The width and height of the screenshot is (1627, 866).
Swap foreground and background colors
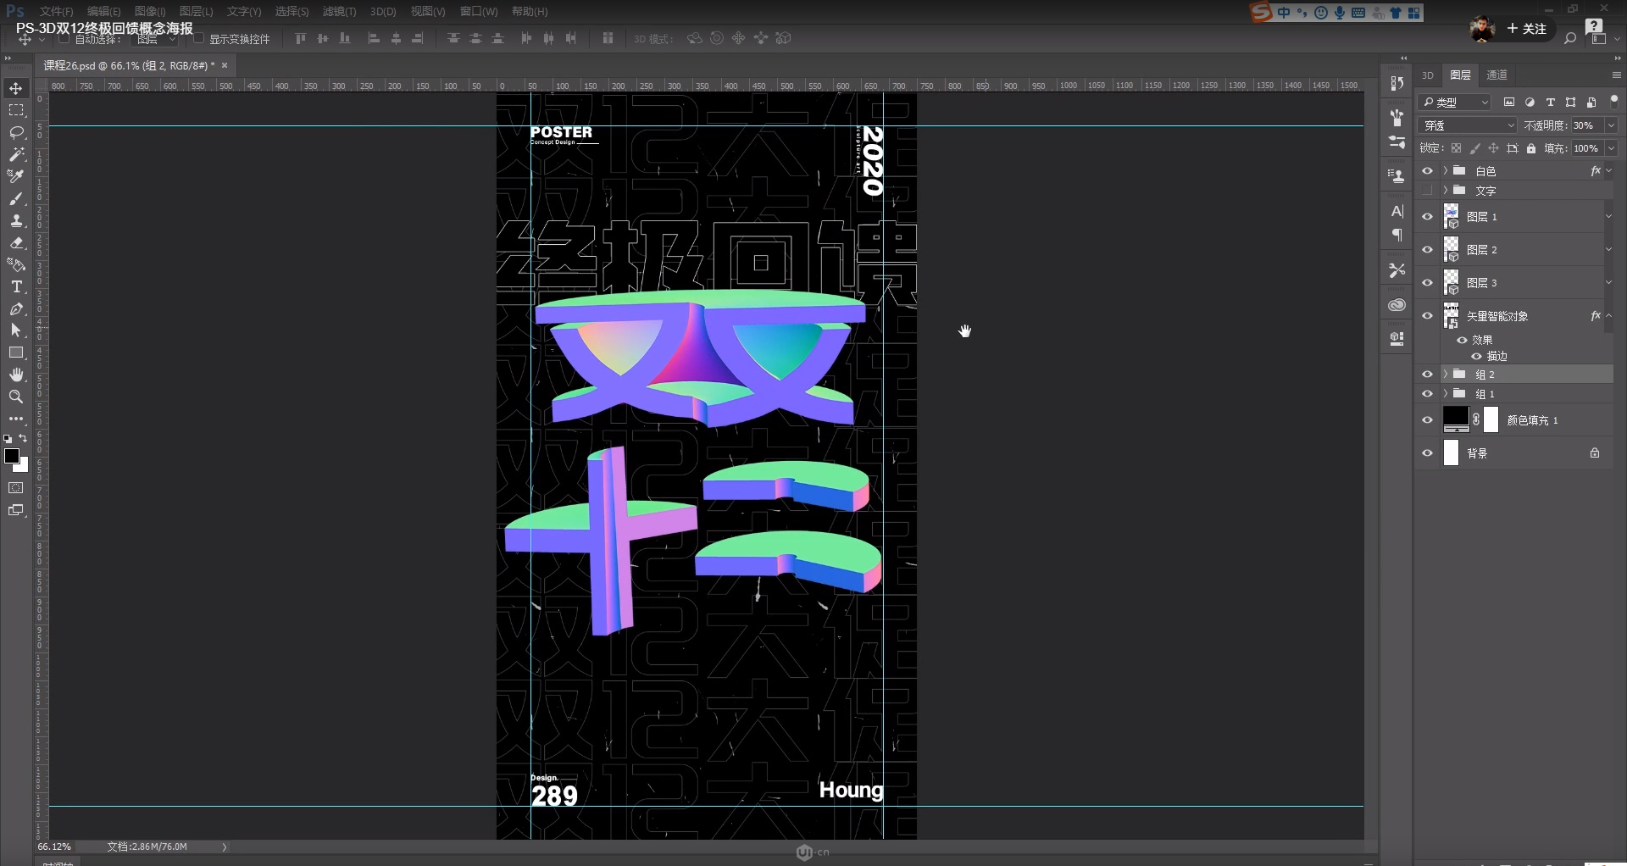coord(23,439)
